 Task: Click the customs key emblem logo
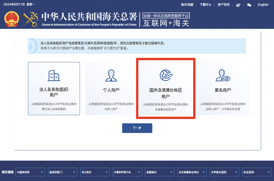coord(30,19)
